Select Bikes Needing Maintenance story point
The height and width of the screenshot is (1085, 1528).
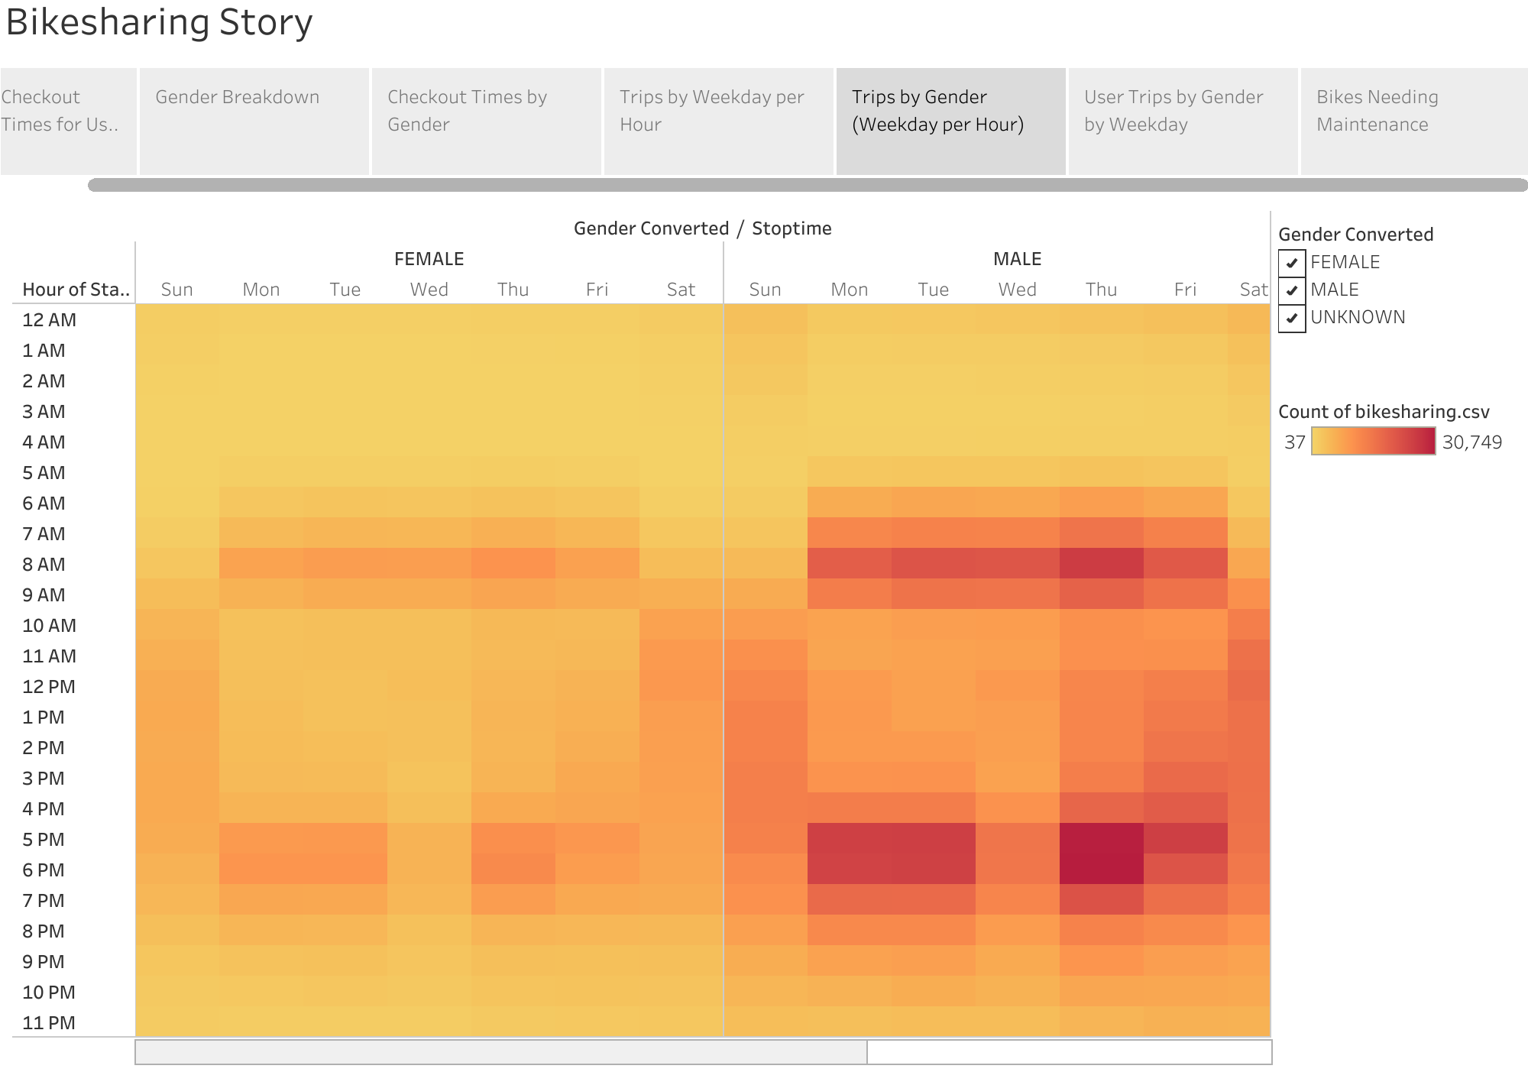[x=1413, y=121]
